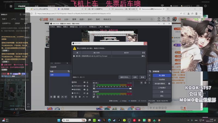Open mixer menu dots beside audio gear
The image size is (218, 123).
(x=98, y=97)
